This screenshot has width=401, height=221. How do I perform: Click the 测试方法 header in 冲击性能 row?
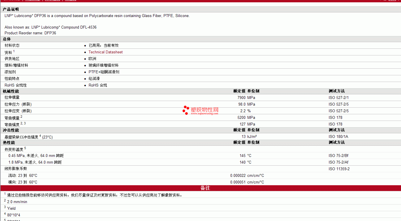coord(337,130)
